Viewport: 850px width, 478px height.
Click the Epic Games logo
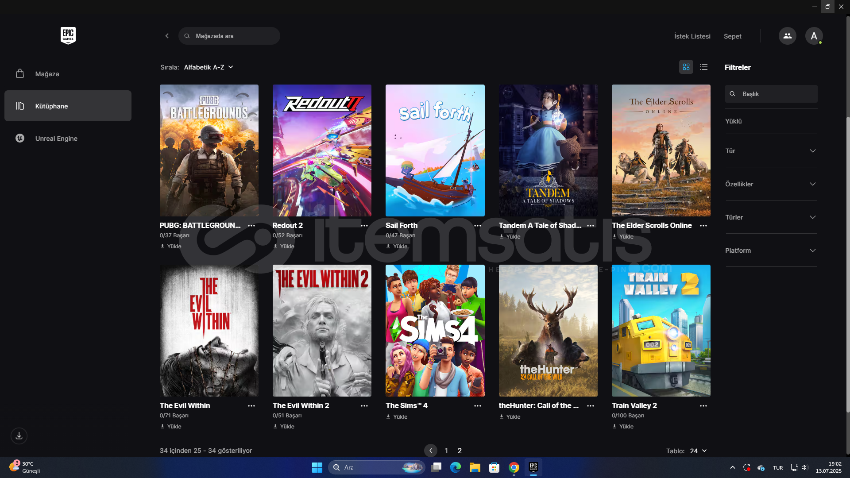point(68,35)
